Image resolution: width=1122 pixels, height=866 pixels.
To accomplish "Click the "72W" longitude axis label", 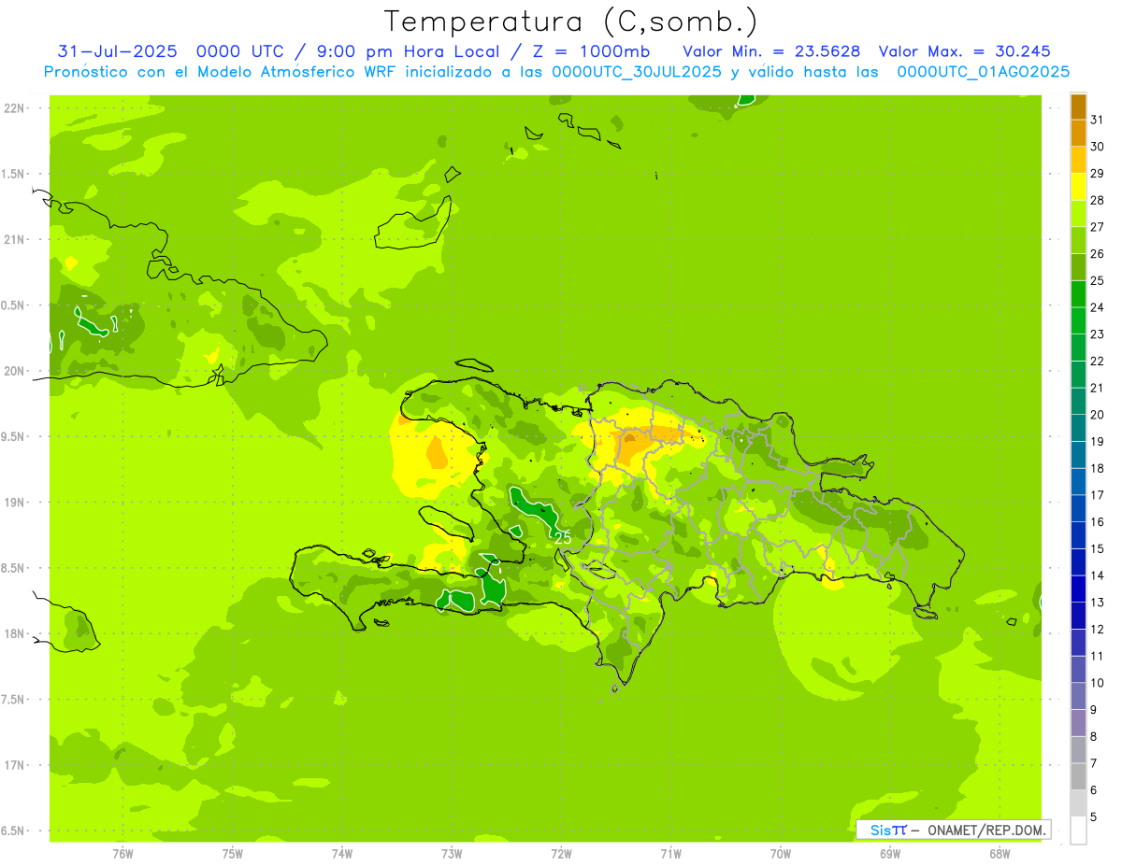I will tap(561, 853).
